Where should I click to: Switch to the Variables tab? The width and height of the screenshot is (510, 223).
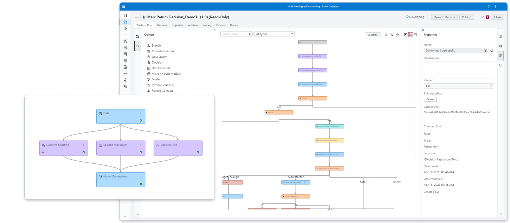(193, 25)
